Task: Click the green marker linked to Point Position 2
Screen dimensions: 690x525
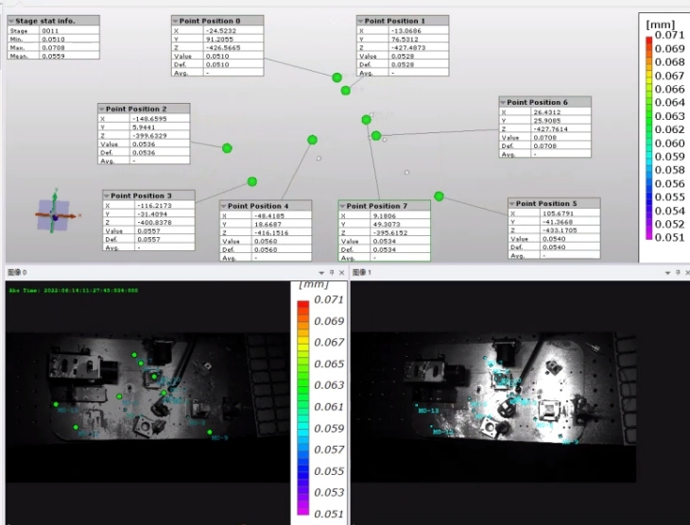Action: click(x=227, y=148)
